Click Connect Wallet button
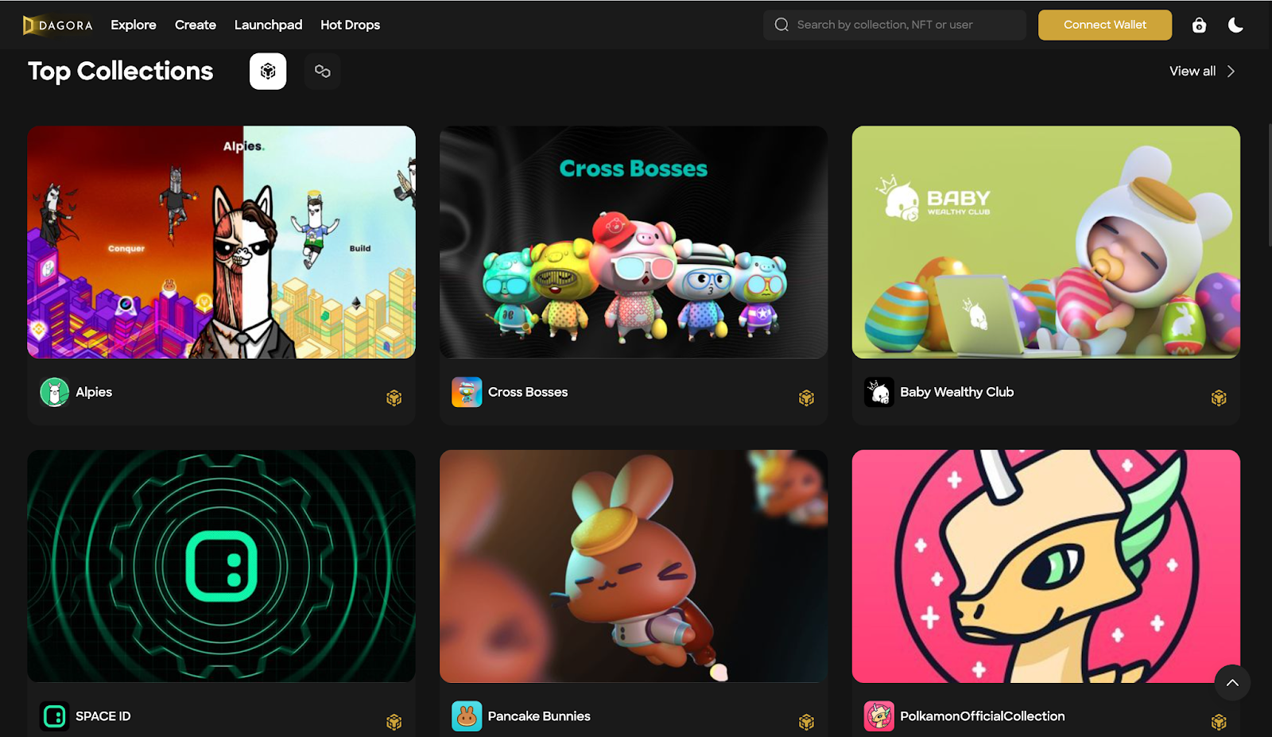Image resolution: width=1272 pixels, height=737 pixels. (x=1105, y=25)
